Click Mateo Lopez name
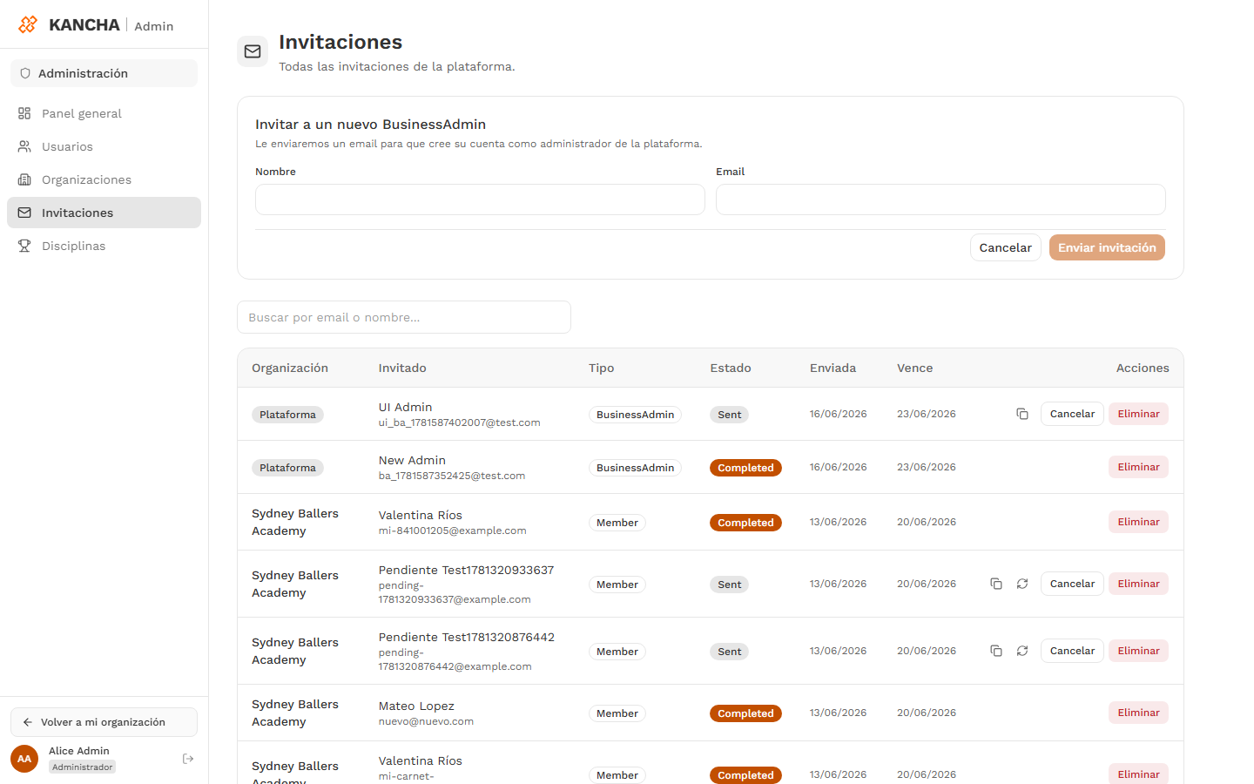1254x784 pixels. [416, 706]
